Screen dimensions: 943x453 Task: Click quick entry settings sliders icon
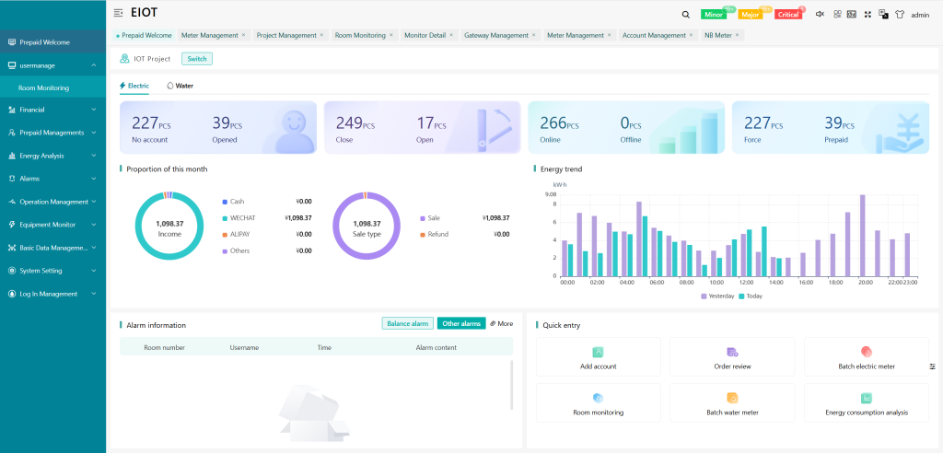[932, 366]
